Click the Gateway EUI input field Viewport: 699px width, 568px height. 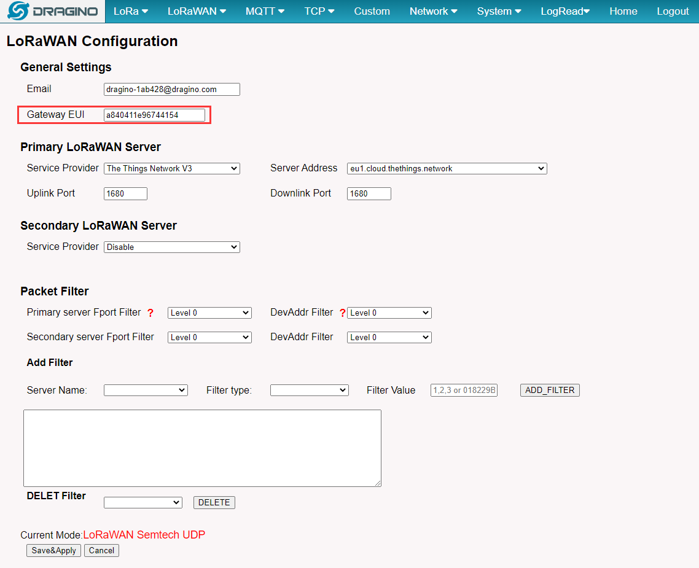pyautogui.click(x=154, y=115)
